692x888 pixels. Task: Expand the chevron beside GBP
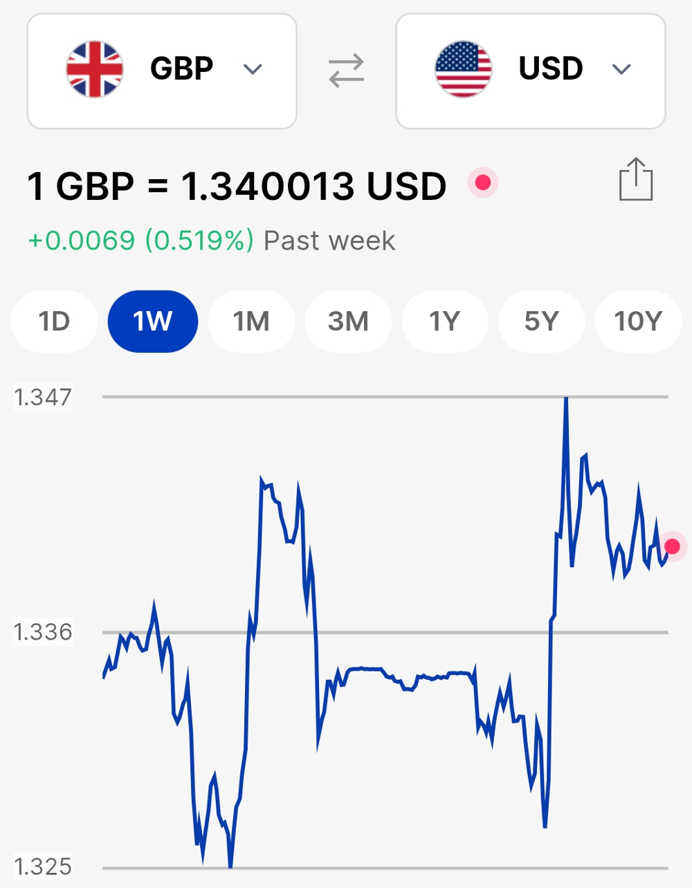253,69
